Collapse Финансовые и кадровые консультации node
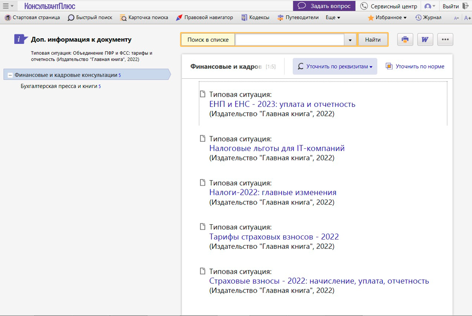Viewport: 472px width, 316px height. [10, 75]
